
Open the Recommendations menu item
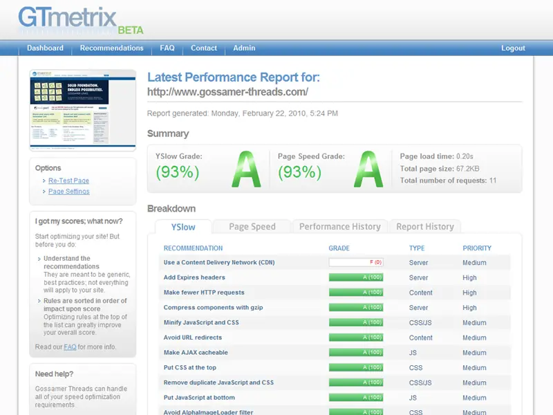point(111,48)
